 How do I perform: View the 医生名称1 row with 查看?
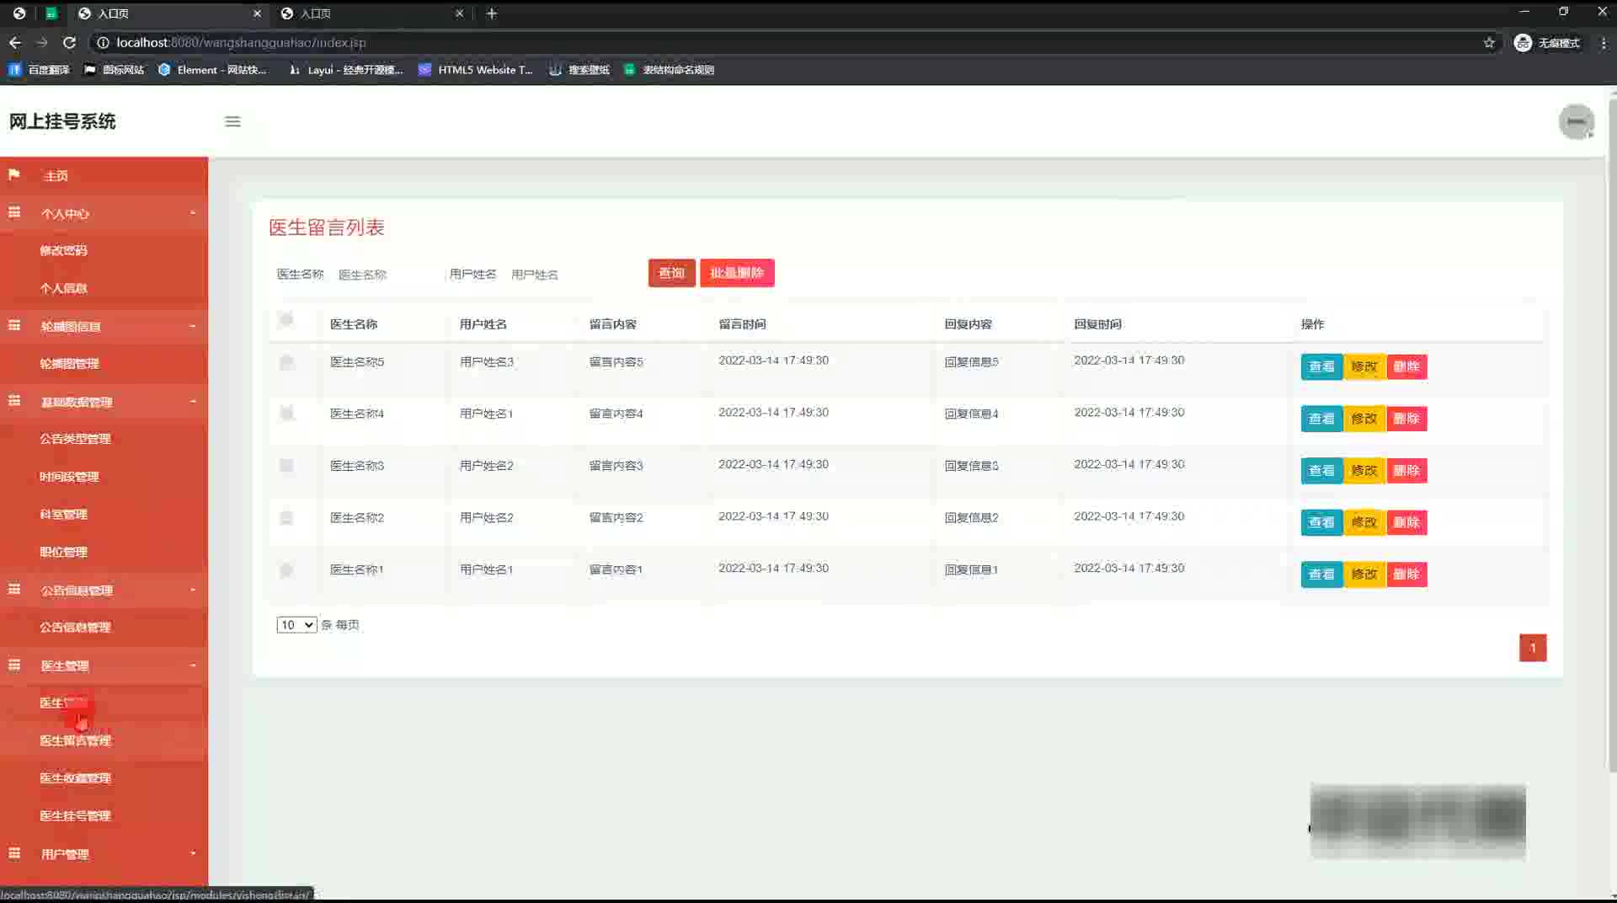[1321, 574]
